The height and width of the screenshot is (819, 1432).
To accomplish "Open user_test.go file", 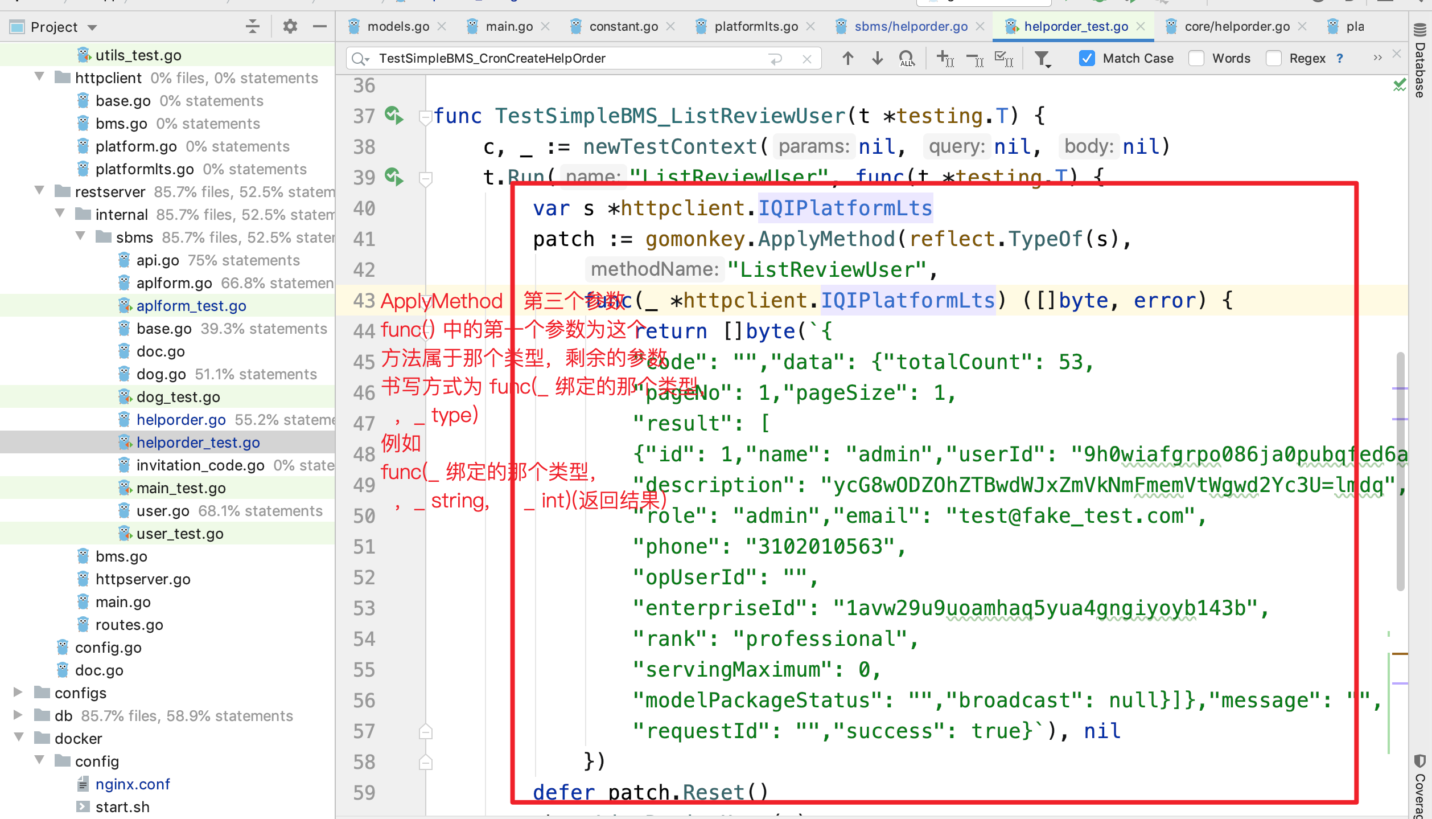I will [x=180, y=534].
